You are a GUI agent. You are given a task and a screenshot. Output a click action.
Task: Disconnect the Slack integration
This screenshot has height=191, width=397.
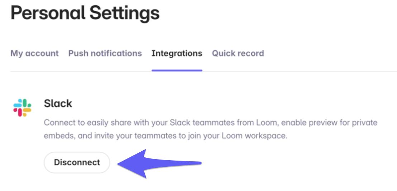coord(77,162)
